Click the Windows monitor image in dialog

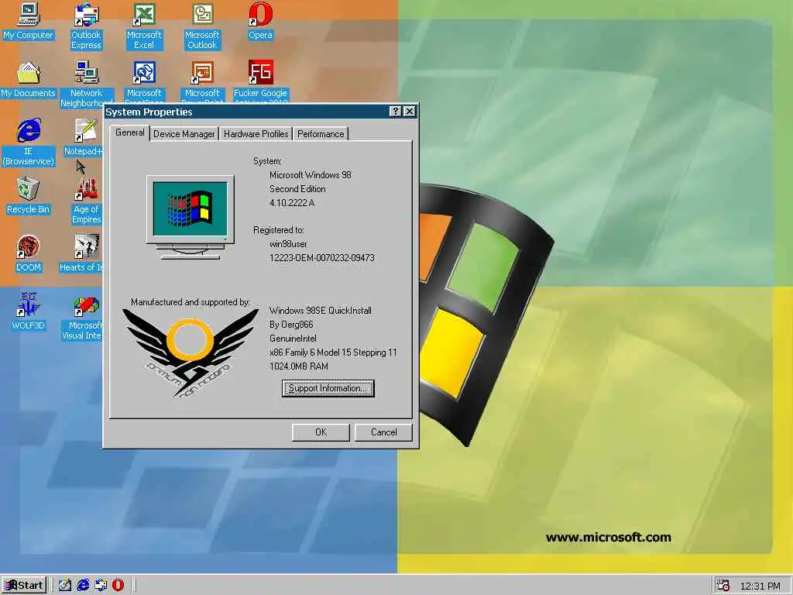pos(191,217)
